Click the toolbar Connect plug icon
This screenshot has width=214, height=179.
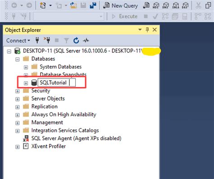tap(14, 16)
